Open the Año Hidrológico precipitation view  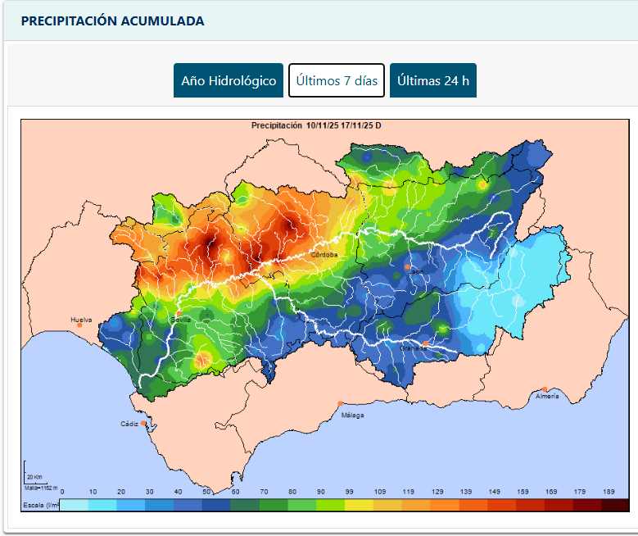coord(229,80)
